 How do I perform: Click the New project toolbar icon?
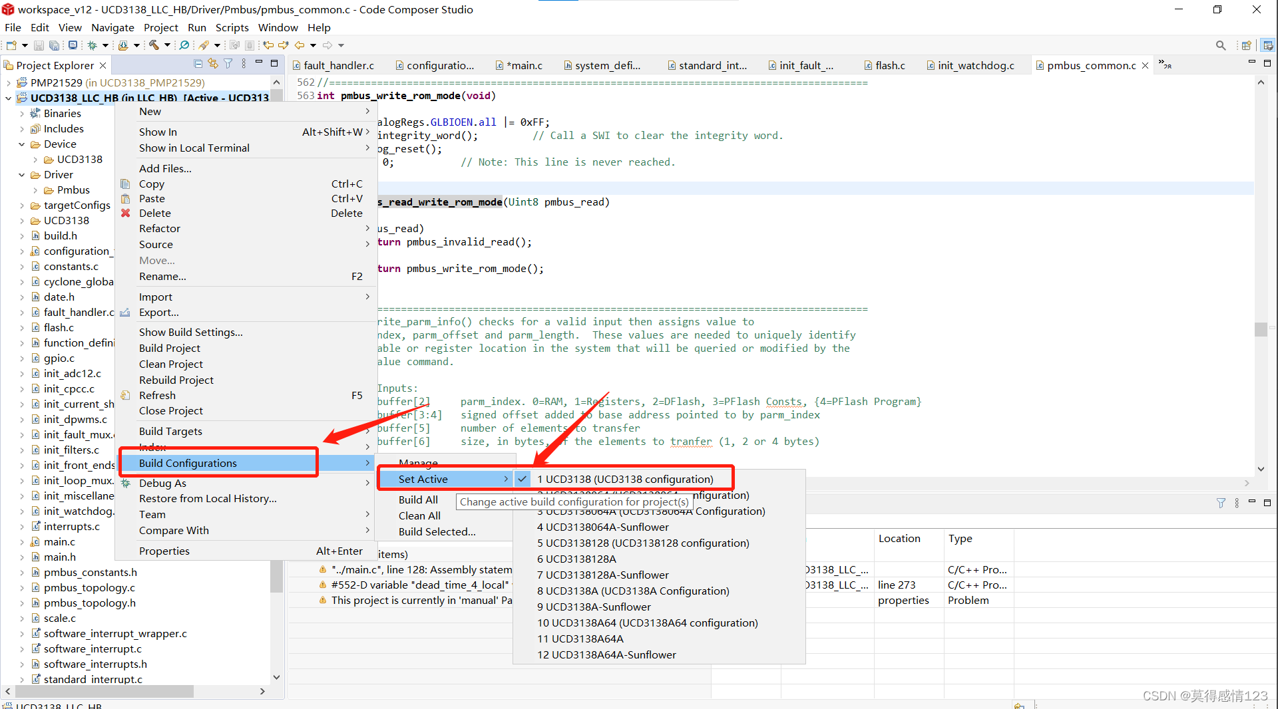(x=11, y=45)
